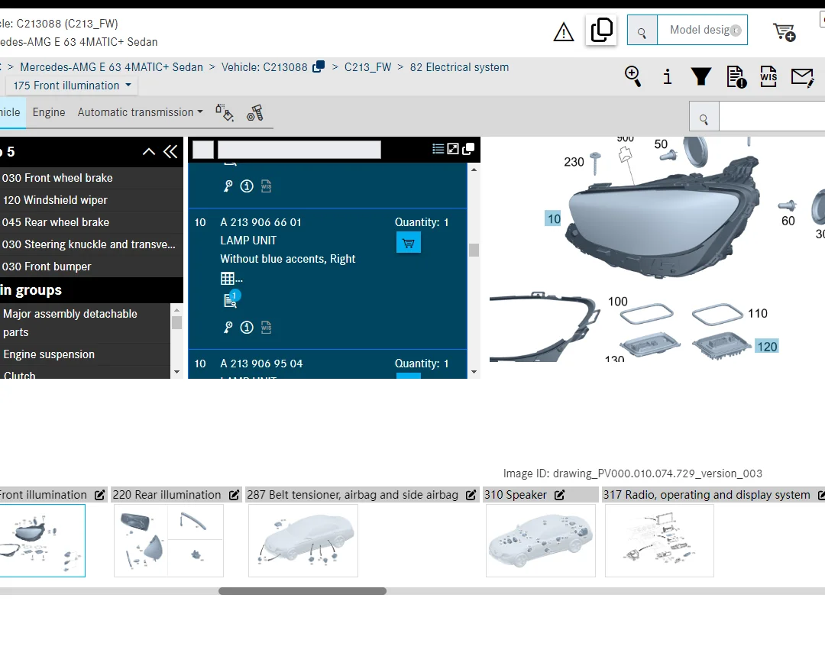825x669 pixels.
Task: Open the shopping cart with plus icon
Action: [784, 32]
